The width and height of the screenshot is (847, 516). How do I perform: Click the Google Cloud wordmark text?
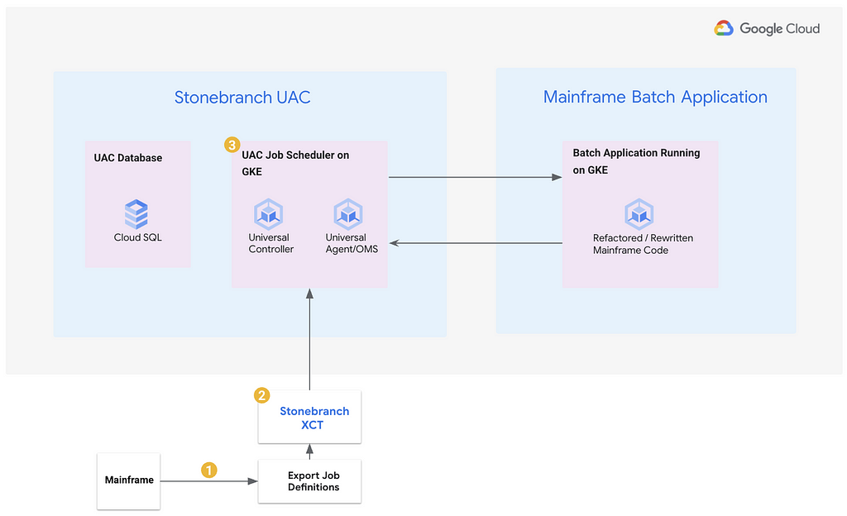click(779, 29)
